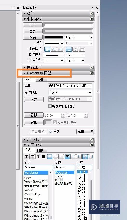Screen dimensions: 127x220
Task: Collapse the 文字样式 panel
Action: click(25, 145)
